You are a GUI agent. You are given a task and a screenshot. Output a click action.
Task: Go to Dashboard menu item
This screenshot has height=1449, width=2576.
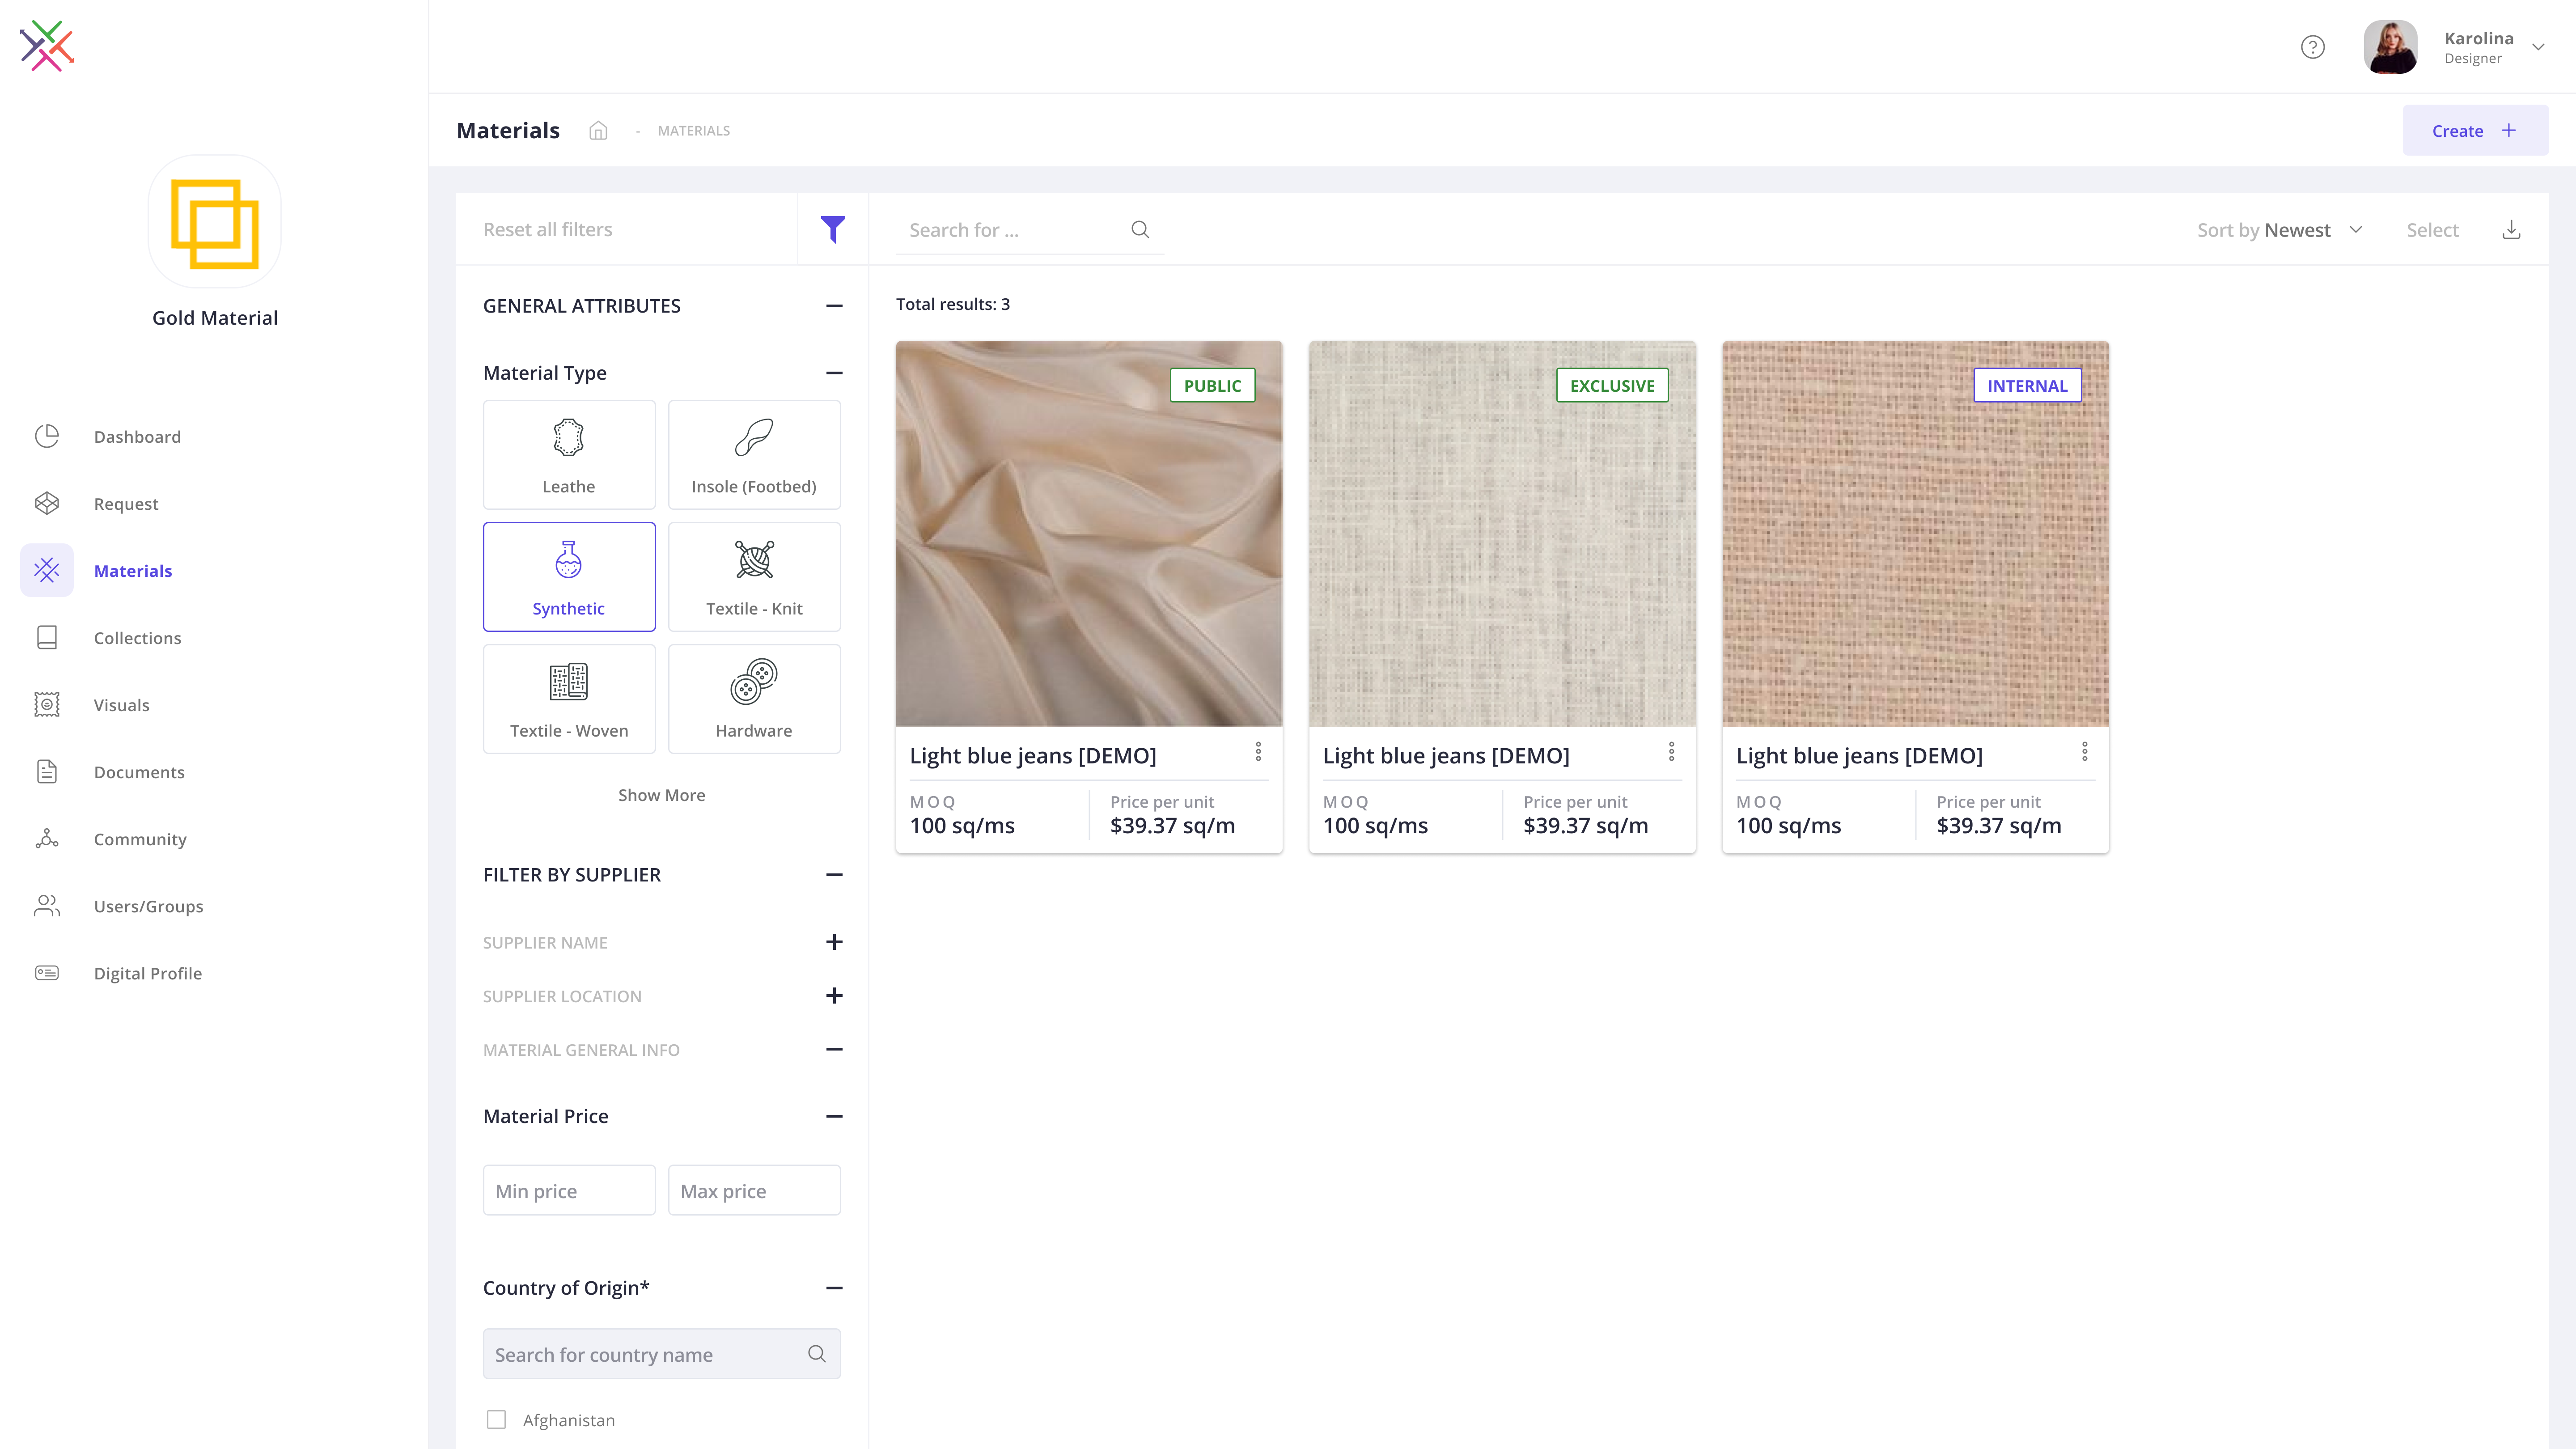137,437
